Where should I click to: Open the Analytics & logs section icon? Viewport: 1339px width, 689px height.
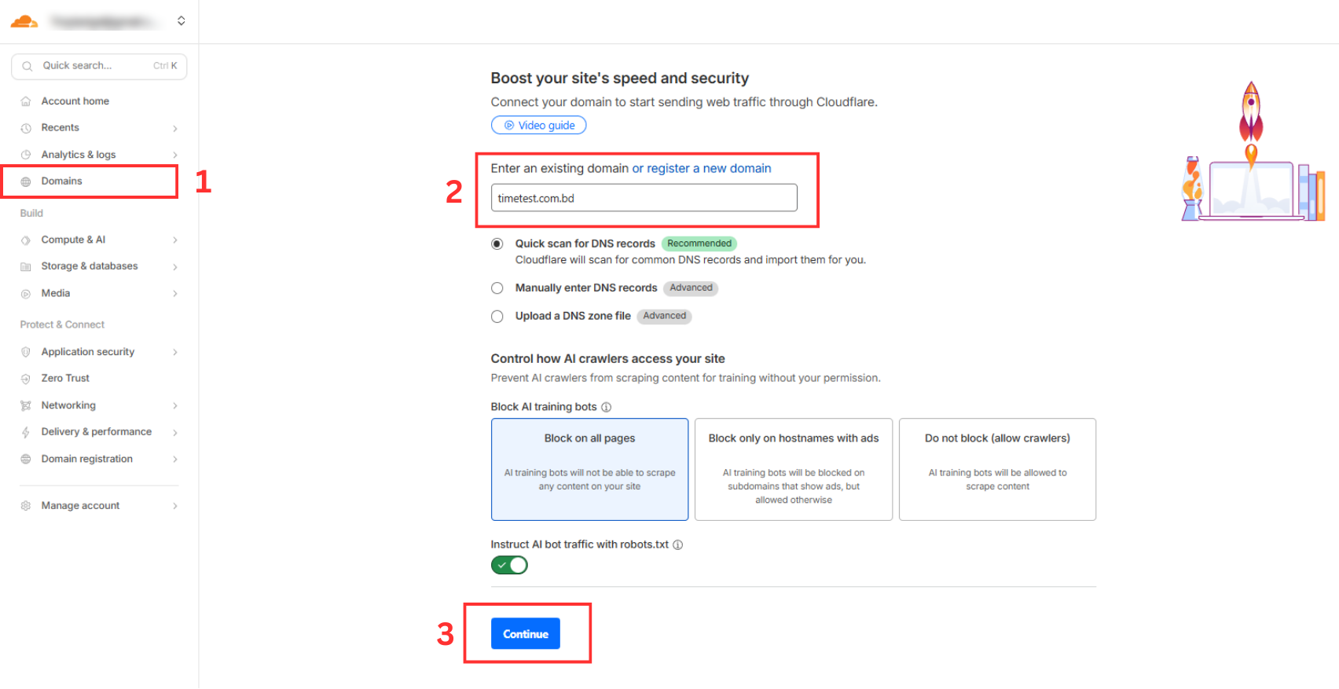click(26, 154)
